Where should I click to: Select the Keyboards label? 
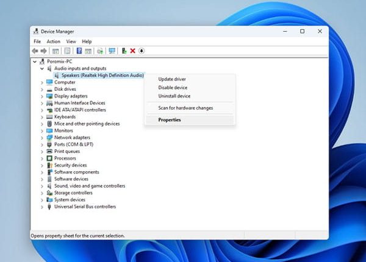[x=65, y=117]
